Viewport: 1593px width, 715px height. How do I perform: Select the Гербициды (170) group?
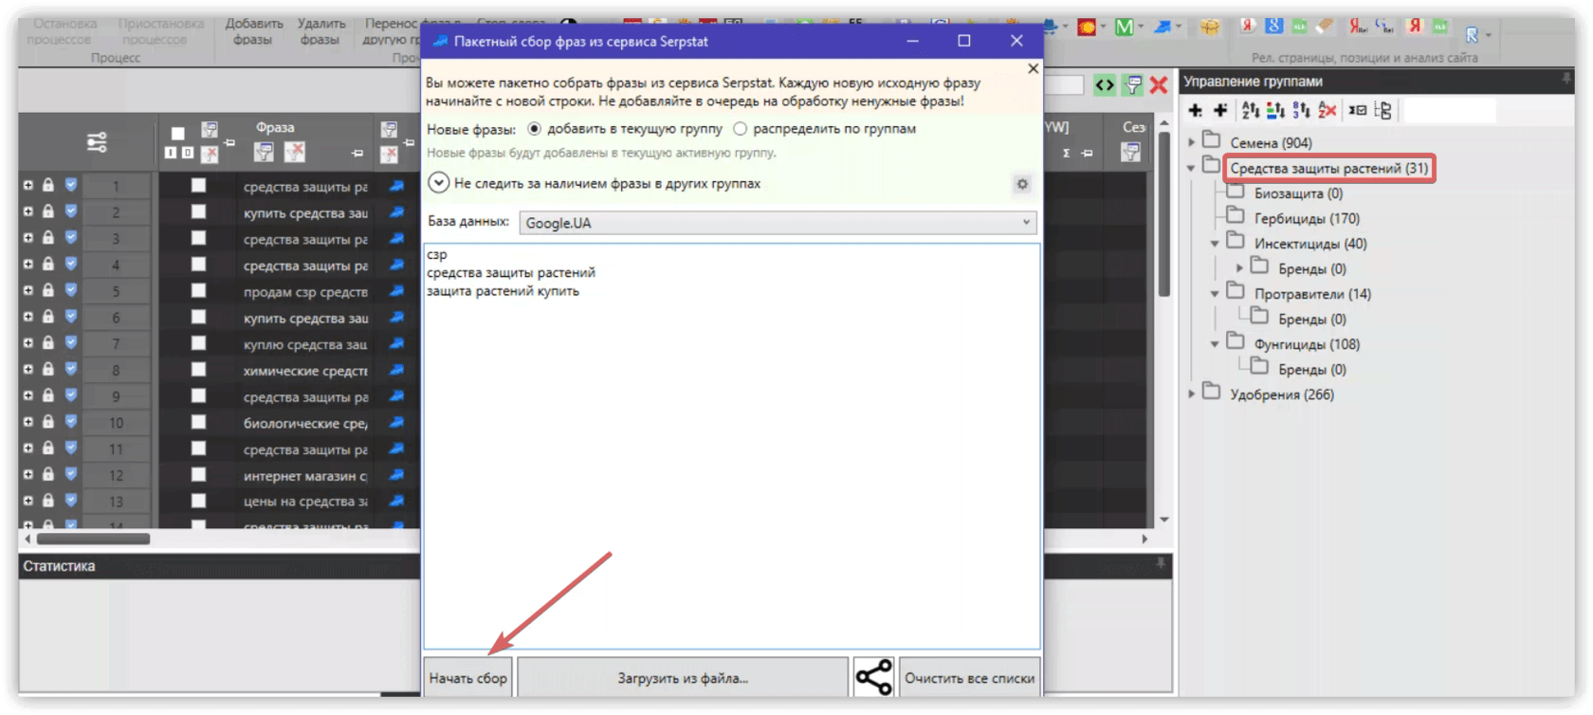point(1307,218)
